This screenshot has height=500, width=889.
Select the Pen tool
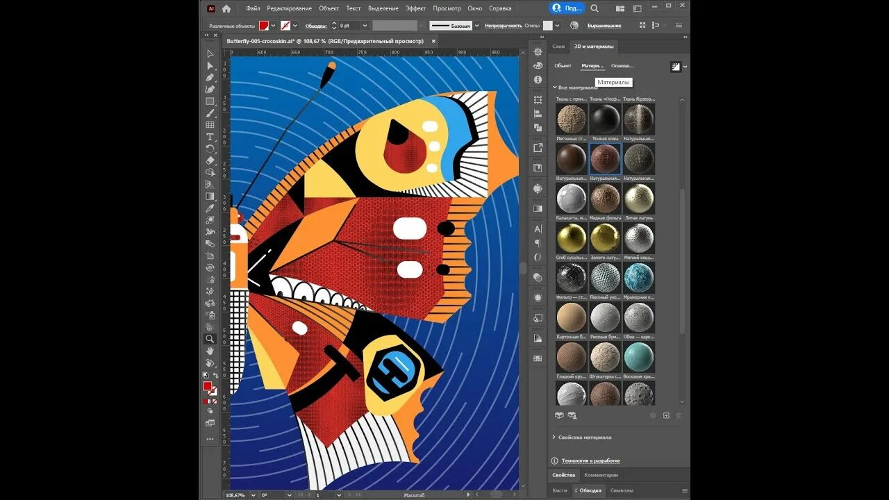(x=210, y=77)
